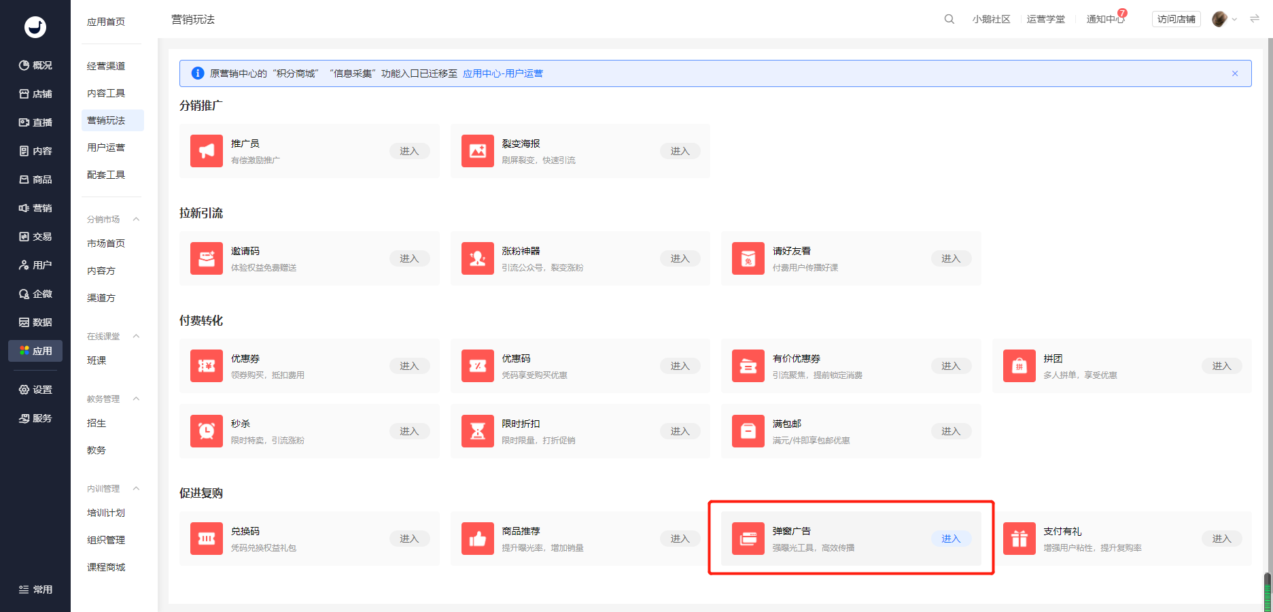Screen dimensions: 1273x612
Task: Collapse the 内训管理 section
Action: click(x=136, y=488)
